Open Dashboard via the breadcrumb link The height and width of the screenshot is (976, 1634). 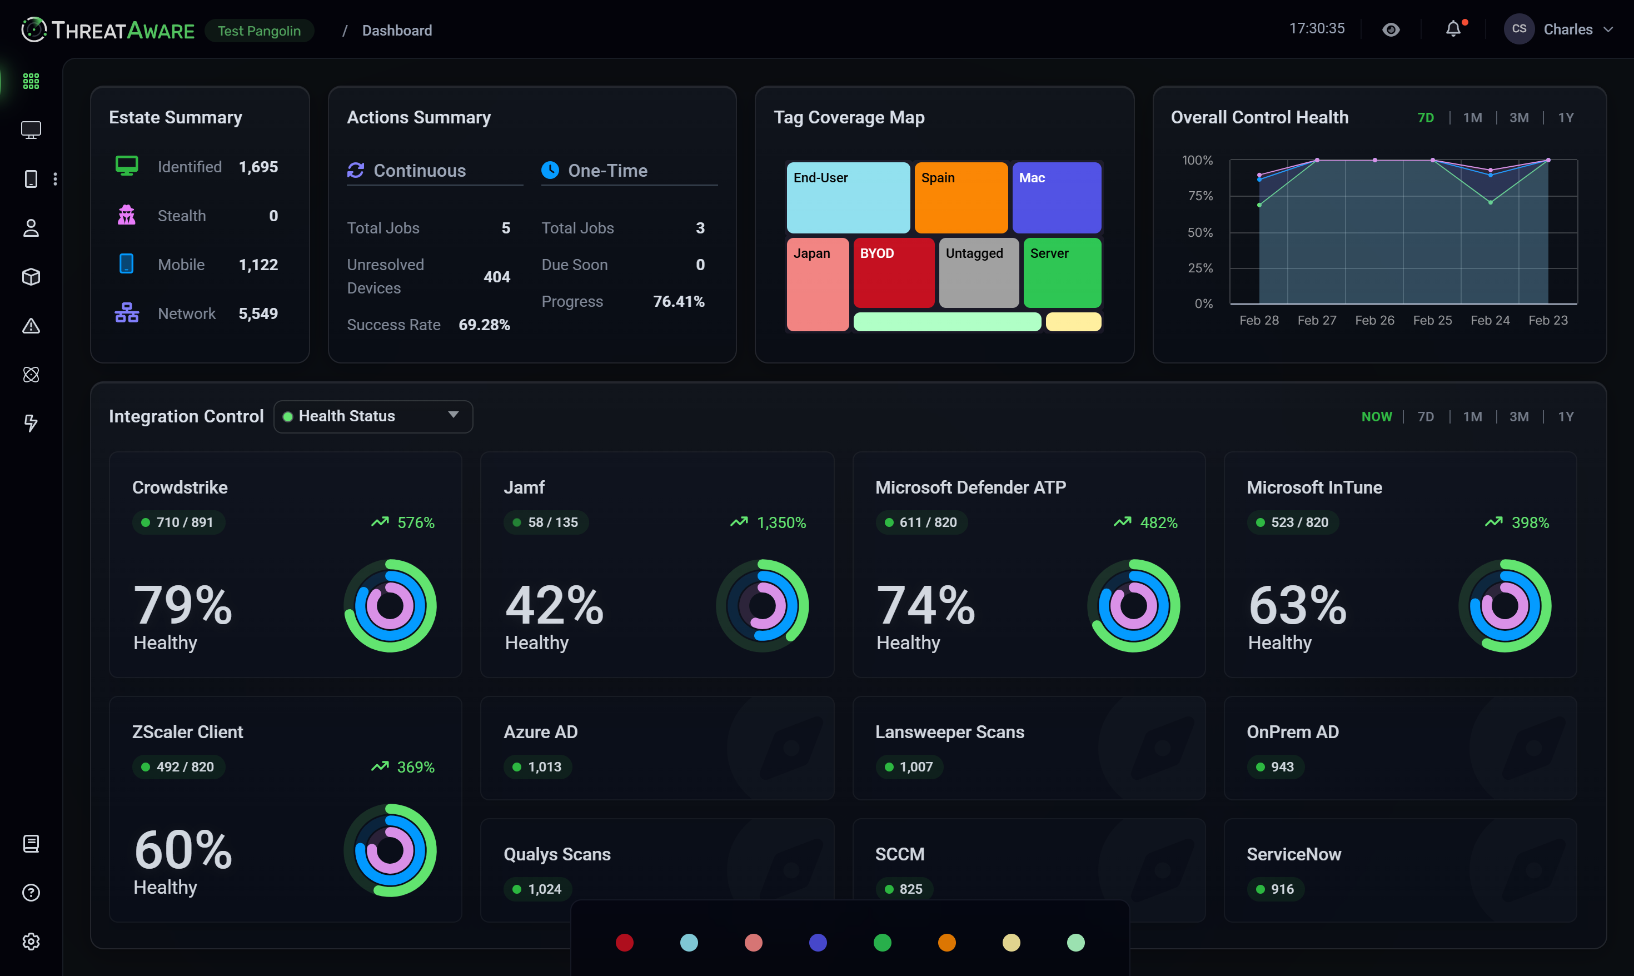tap(396, 30)
